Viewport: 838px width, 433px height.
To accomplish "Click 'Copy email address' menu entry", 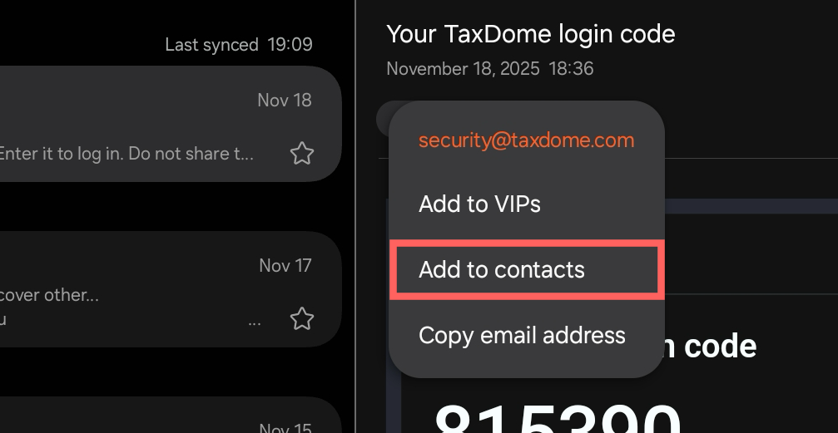I will click(x=522, y=335).
